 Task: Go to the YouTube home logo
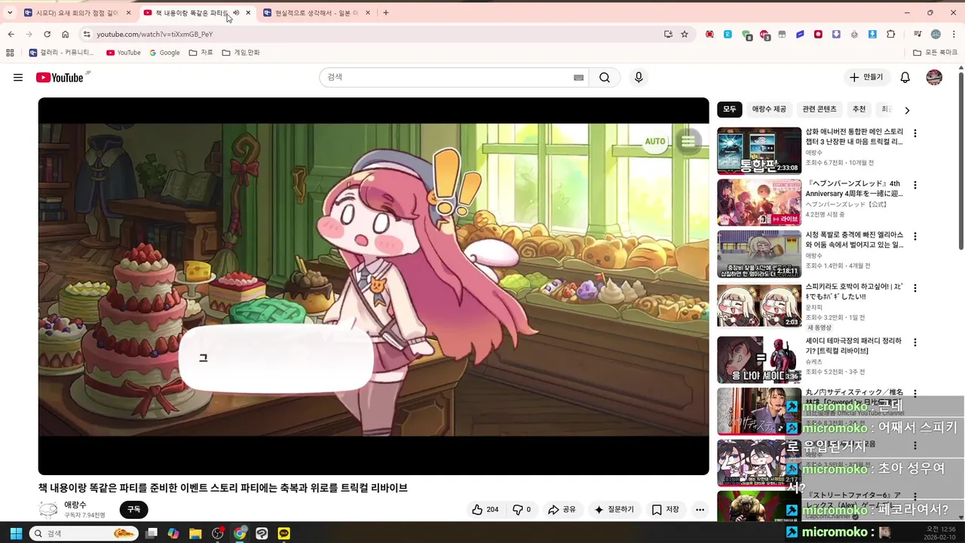(x=60, y=78)
